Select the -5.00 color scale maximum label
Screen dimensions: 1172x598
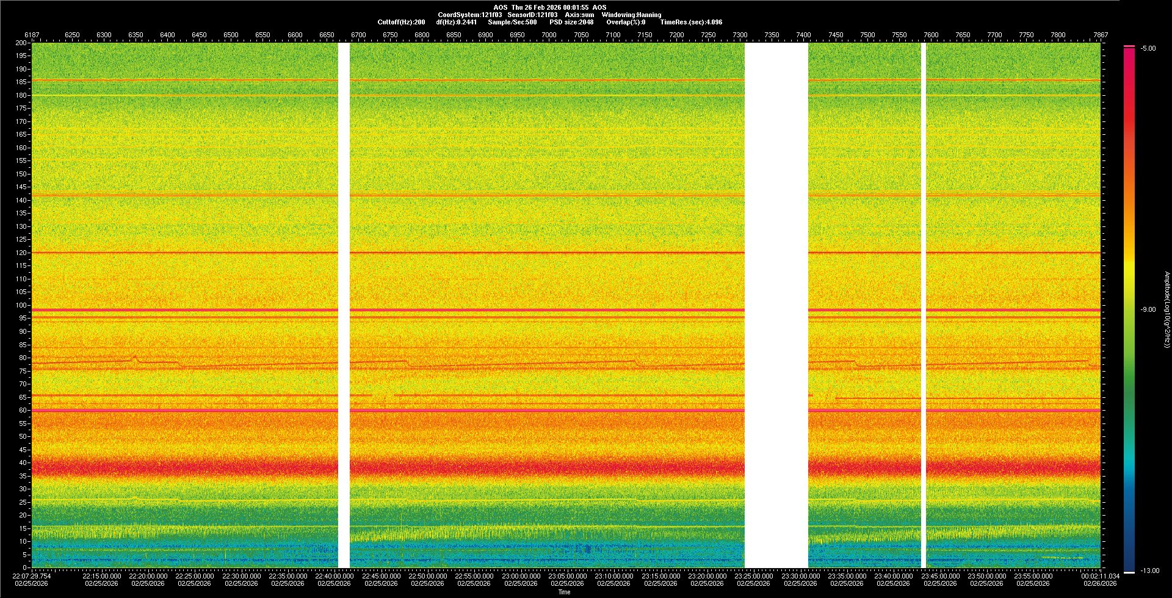(1148, 49)
